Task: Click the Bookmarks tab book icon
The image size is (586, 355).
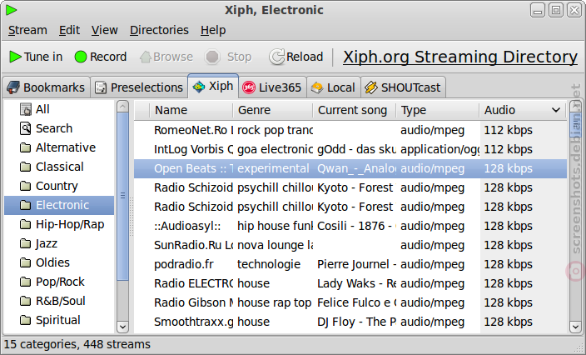Action: coord(13,87)
